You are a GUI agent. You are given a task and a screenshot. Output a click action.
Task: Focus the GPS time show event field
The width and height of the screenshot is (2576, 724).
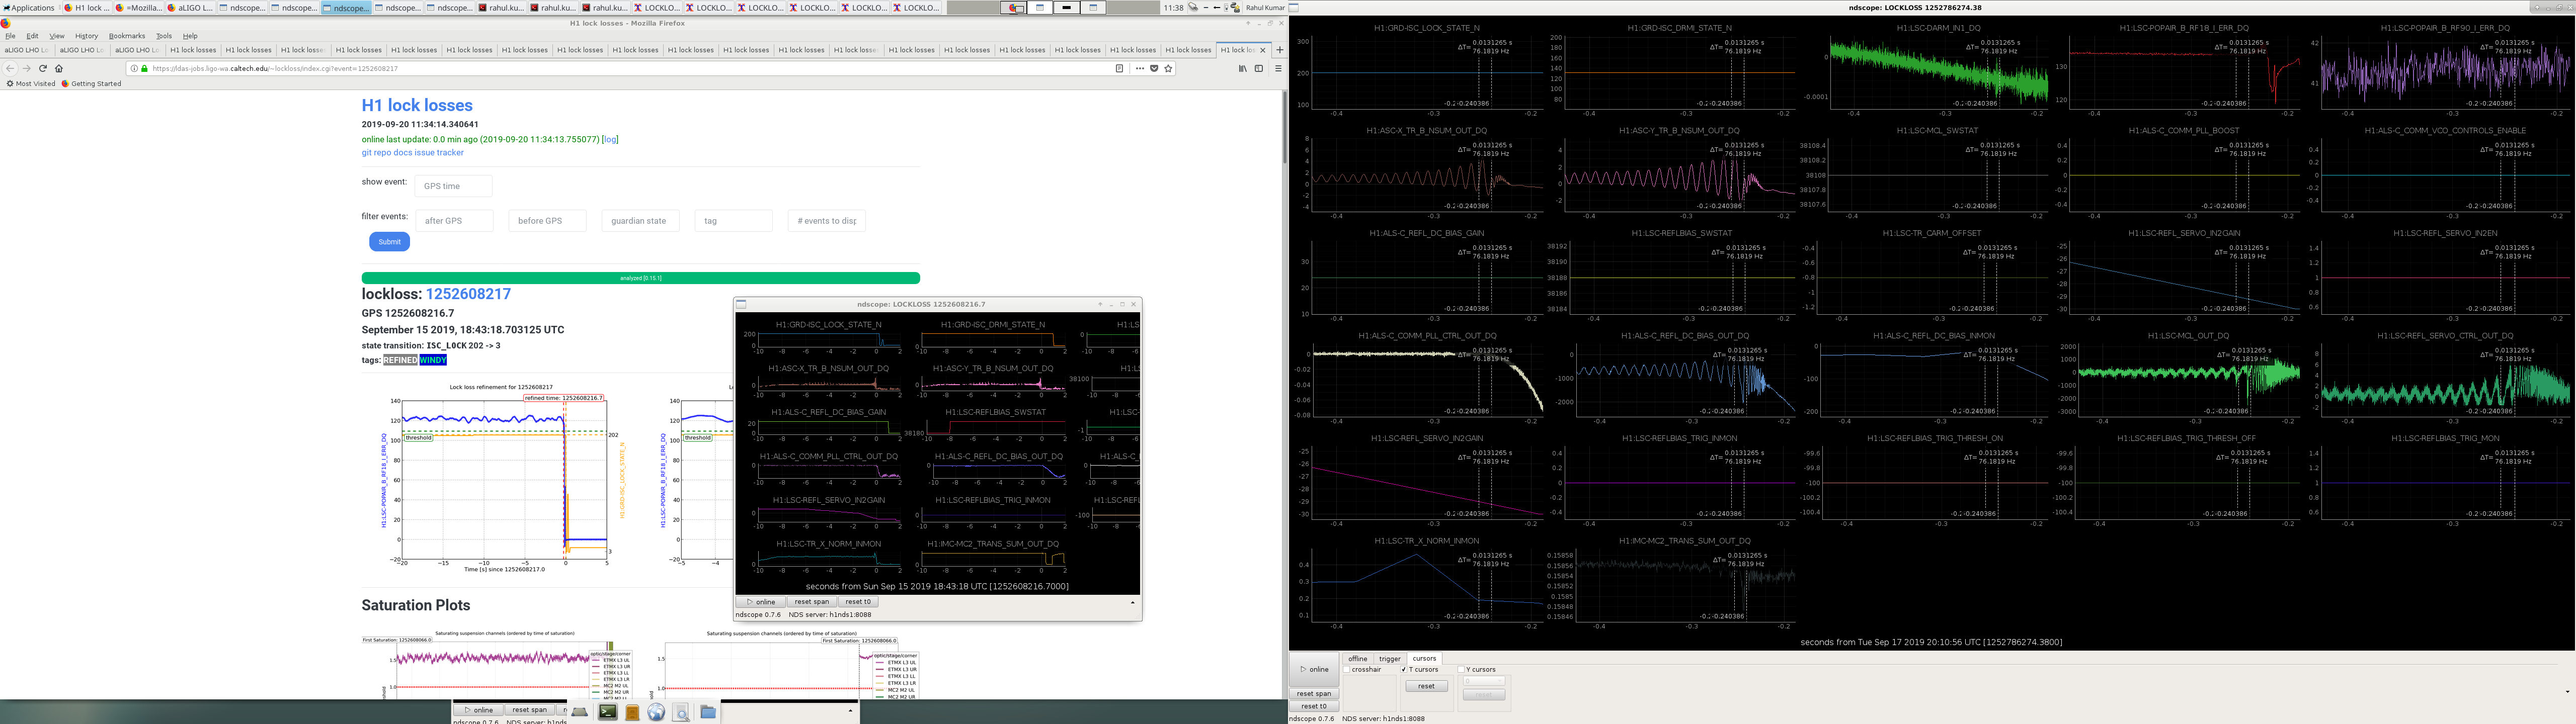(453, 186)
